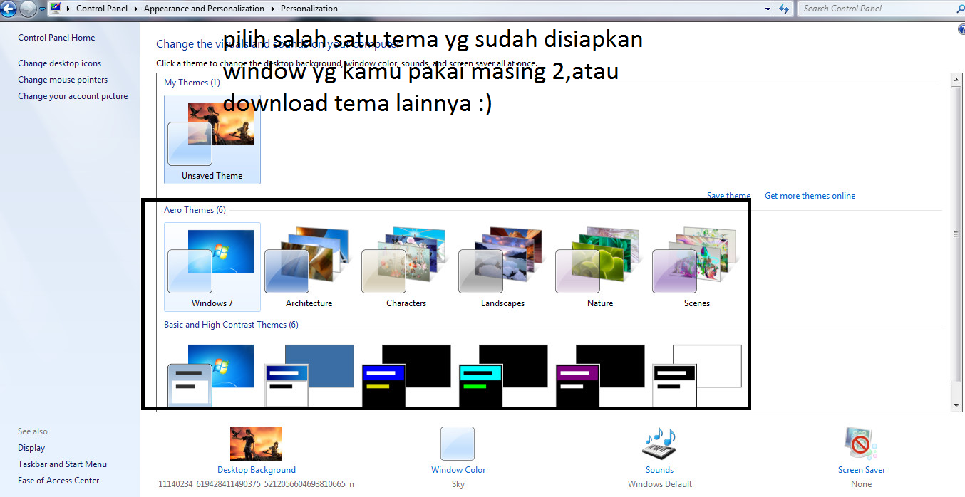
Task: Click the back navigation arrow
Action: pos(9,9)
